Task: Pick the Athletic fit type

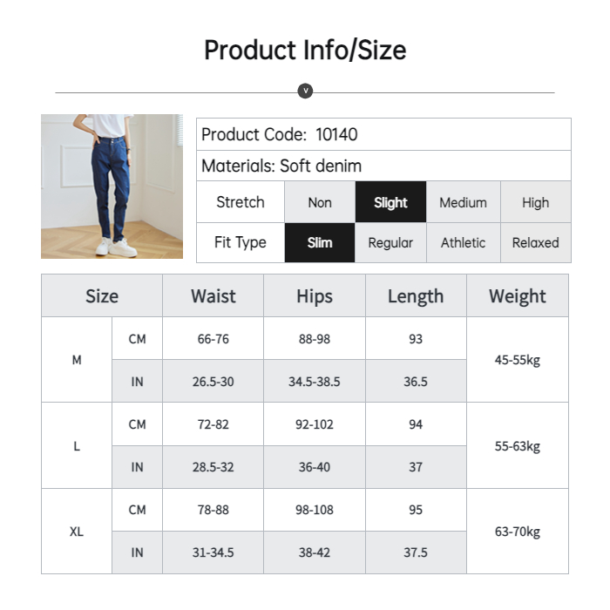Action: coord(463,242)
